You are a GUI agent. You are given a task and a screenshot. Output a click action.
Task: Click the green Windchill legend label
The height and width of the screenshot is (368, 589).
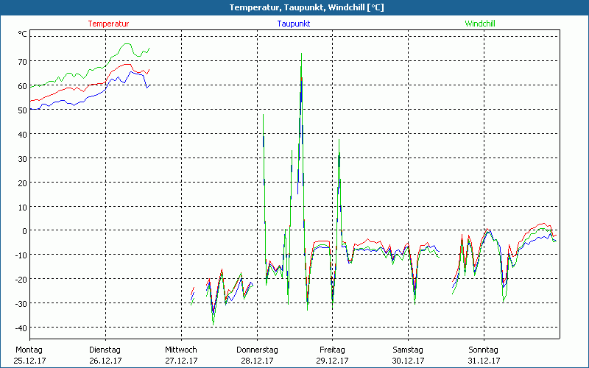click(x=479, y=24)
